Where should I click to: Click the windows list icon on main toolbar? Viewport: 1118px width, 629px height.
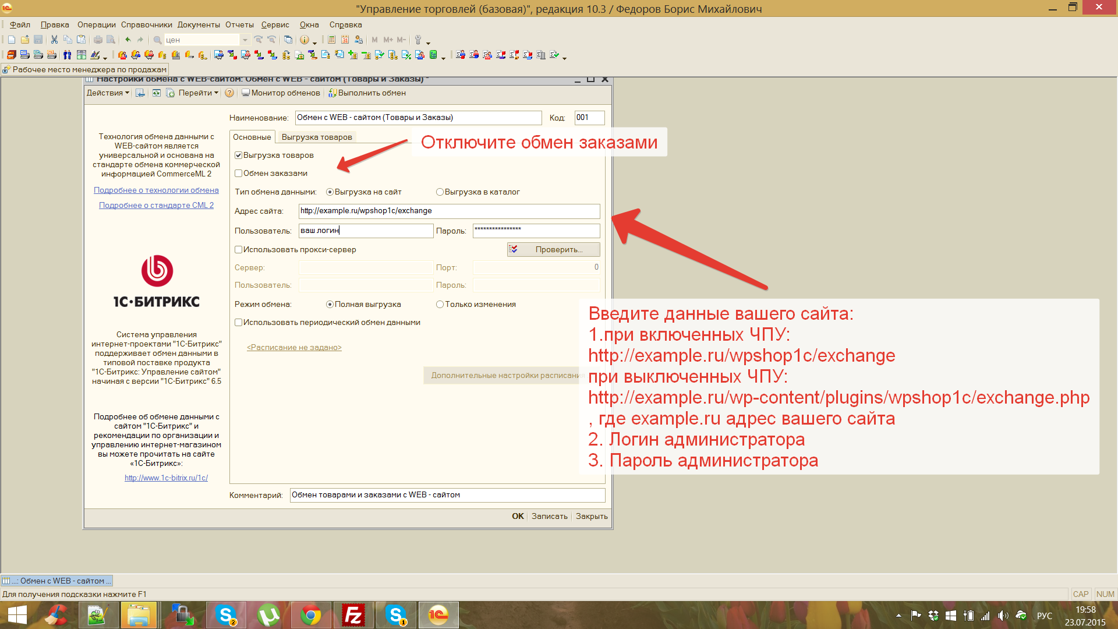tap(288, 40)
